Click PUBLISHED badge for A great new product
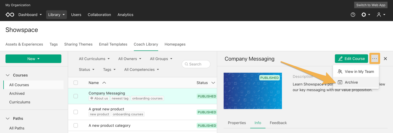393x133 pixels. coord(207,112)
